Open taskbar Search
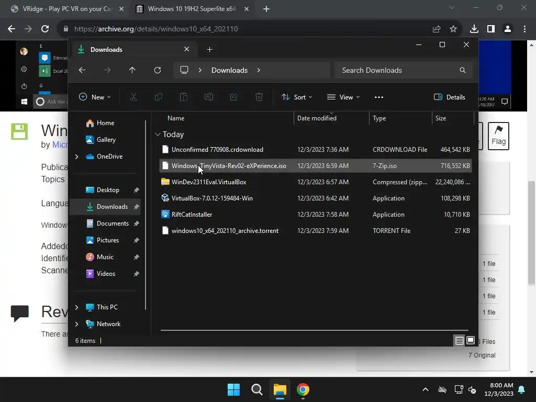The height and width of the screenshot is (402, 536). pyautogui.click(x=256, y=389)
